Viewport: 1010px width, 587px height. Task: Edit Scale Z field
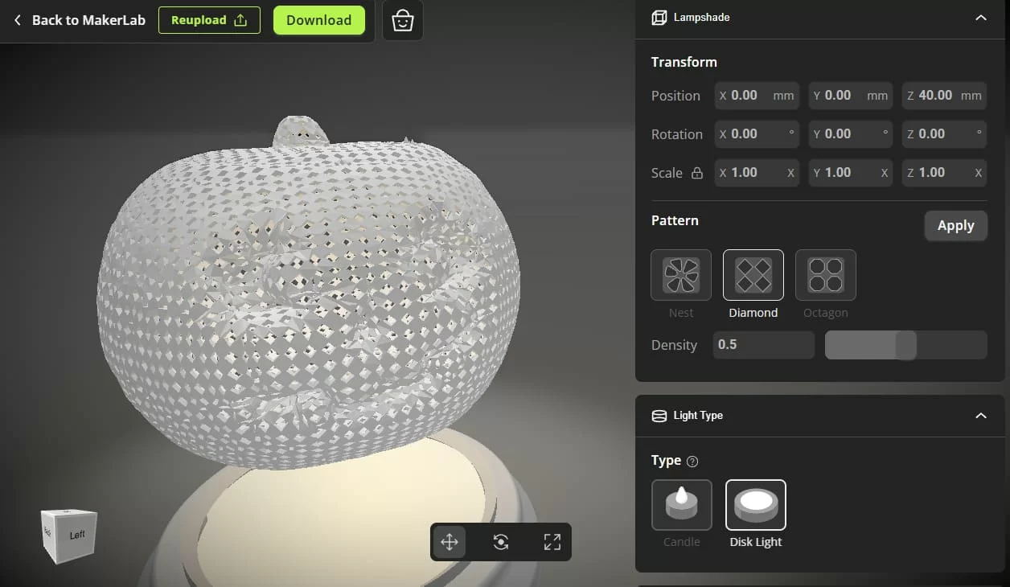pyautogui.click(x=944, y=173)
